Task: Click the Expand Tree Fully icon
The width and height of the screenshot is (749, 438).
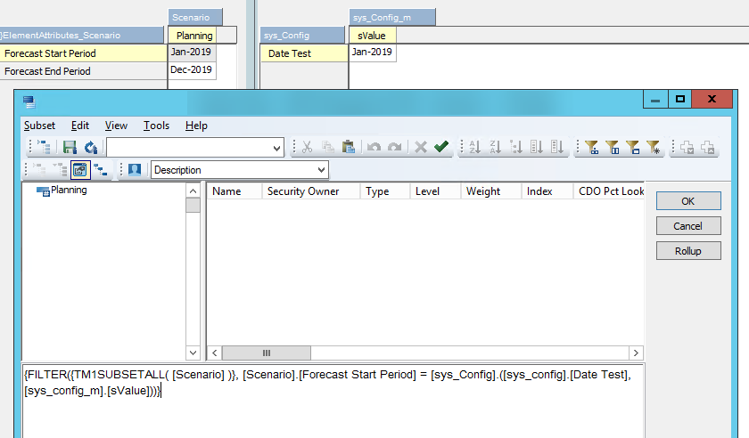Action: [x=39, y=170]
